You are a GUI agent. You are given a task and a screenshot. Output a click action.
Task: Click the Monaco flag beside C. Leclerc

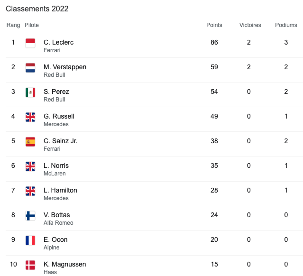30,43
